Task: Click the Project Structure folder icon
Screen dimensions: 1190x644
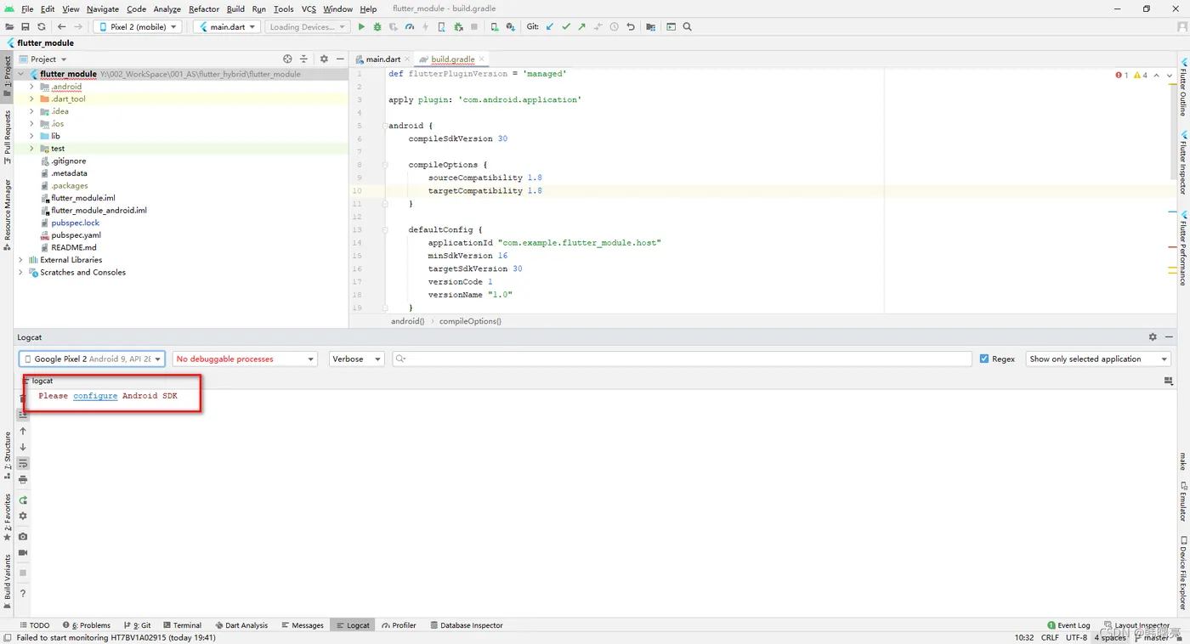Action: 651,27
